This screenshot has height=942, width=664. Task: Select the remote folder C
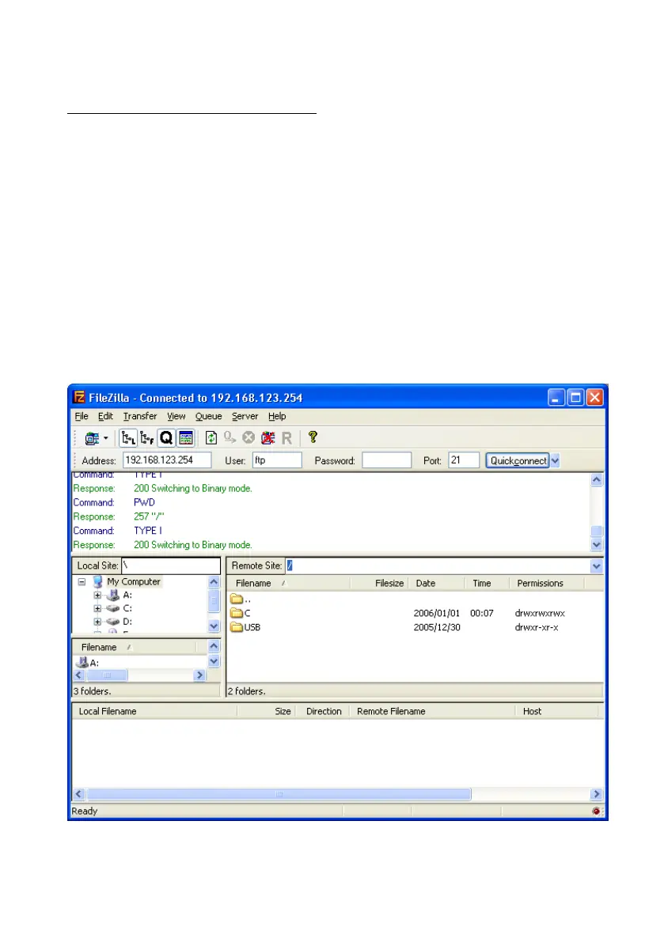[x=241, y=613]
